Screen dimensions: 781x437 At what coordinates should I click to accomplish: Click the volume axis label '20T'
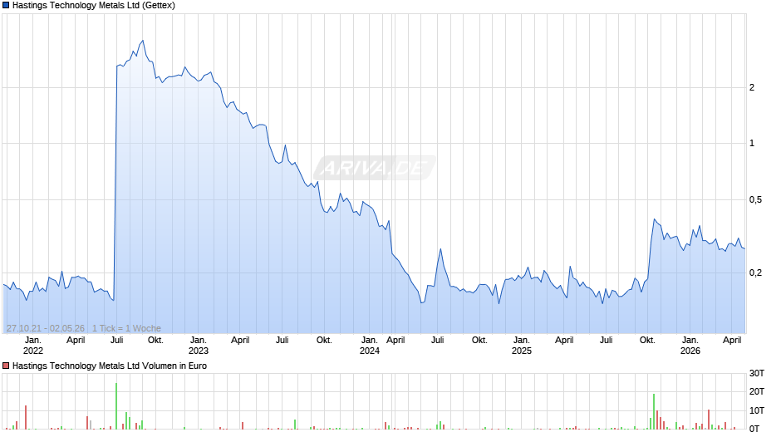tap(757, 391)
